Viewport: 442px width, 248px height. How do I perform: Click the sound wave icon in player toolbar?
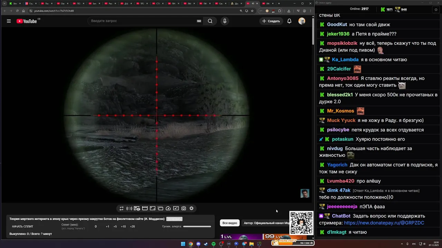[x=129, y=208]
